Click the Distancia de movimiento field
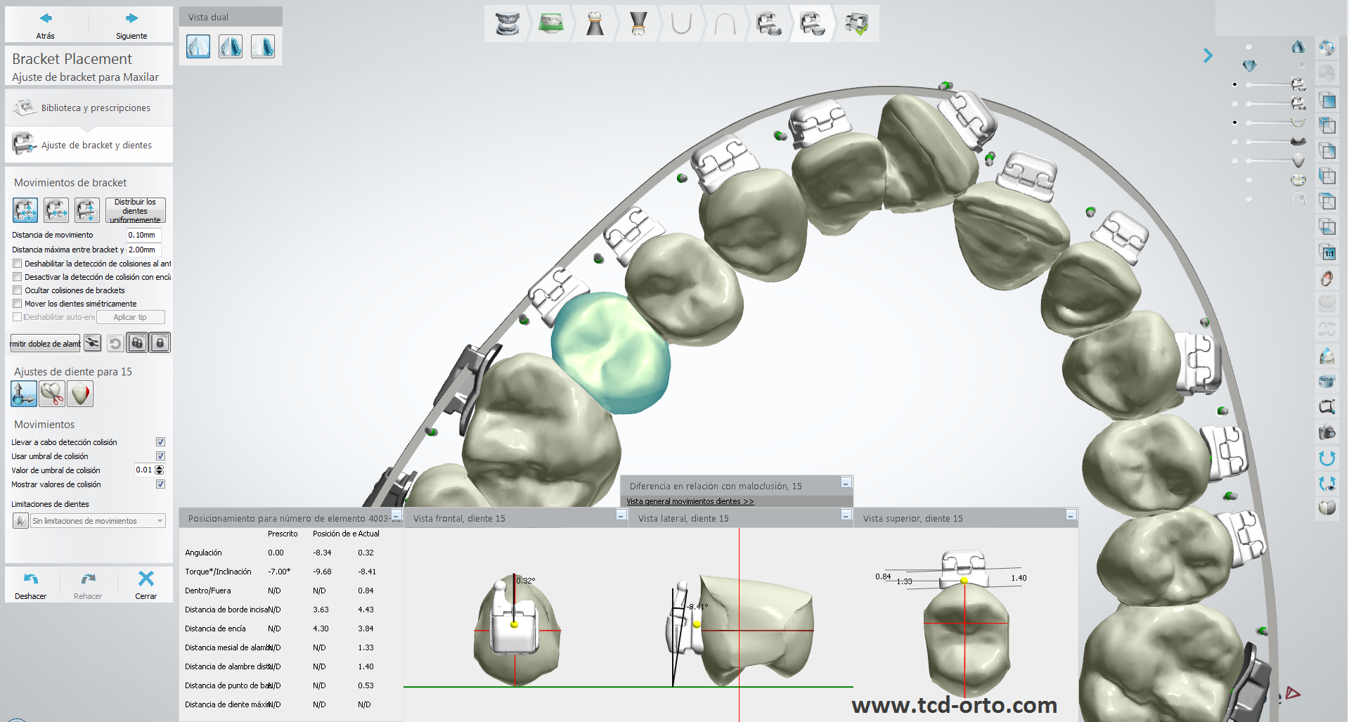The width and height of the screenshot is (1349, 722). pos(143,235)
